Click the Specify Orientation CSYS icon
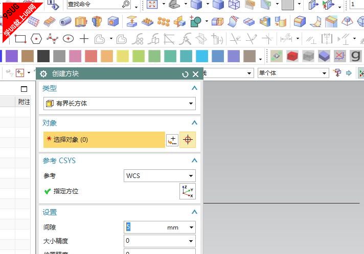 click(x=188, y=191)
